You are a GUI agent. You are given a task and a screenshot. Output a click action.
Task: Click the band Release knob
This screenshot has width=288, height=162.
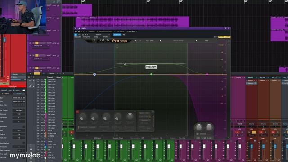click(x=118, y=117)
